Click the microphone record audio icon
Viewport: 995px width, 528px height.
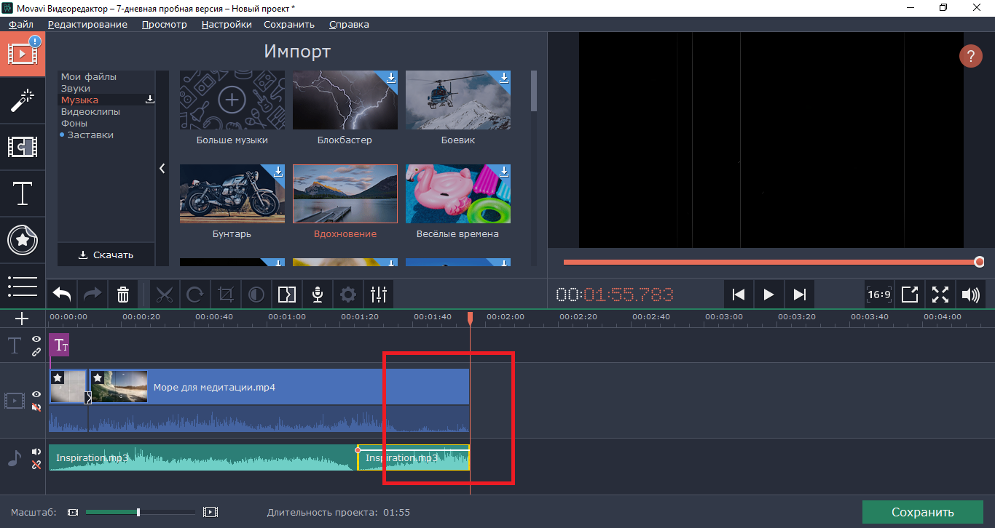click(318, 295)
